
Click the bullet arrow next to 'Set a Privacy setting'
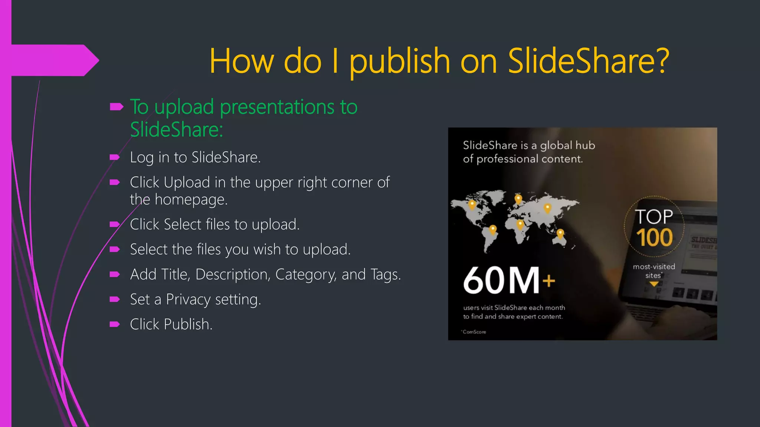pyautogui.click(x=115, y=299)
